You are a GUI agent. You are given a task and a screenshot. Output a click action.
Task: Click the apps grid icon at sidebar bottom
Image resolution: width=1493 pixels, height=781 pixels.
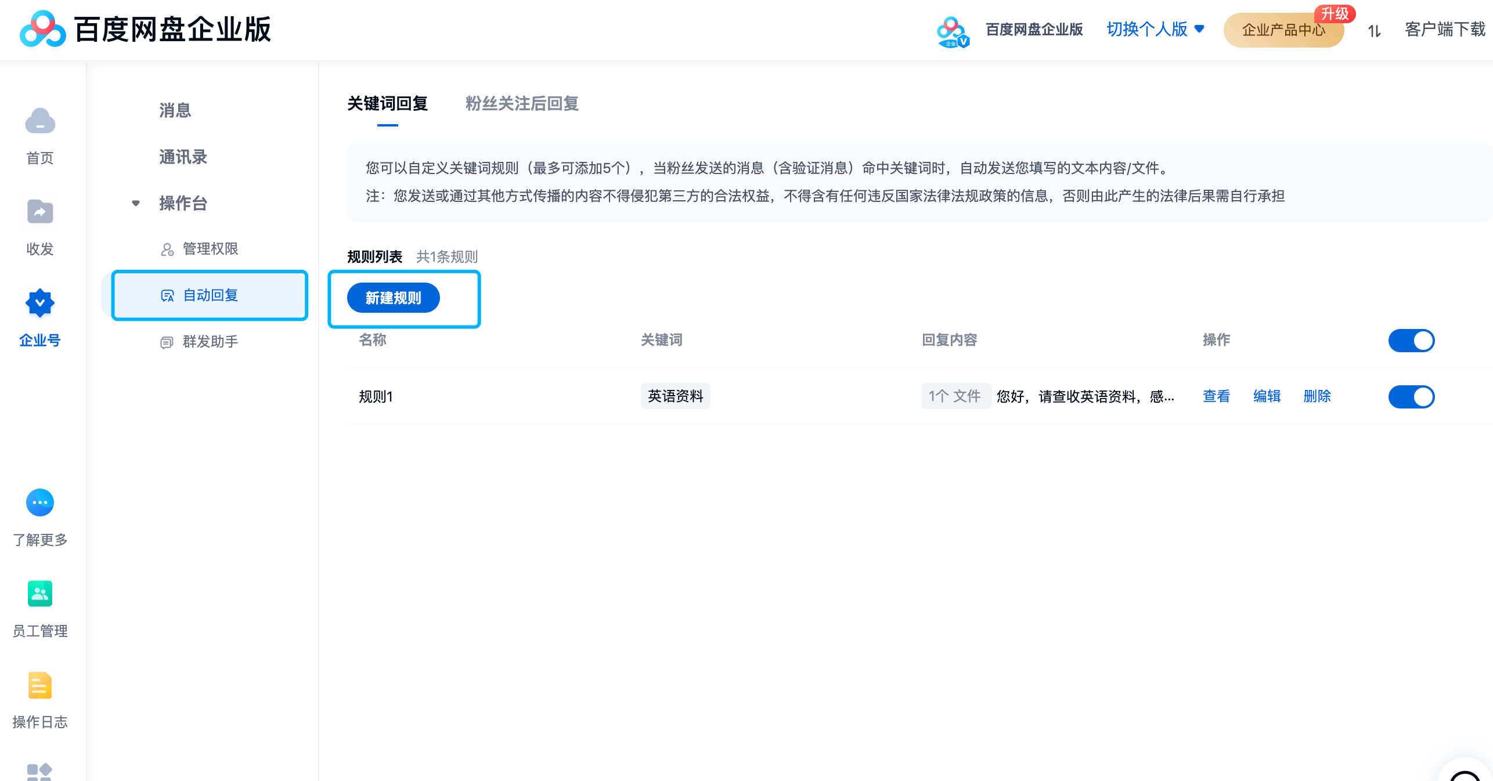(39, 772)
